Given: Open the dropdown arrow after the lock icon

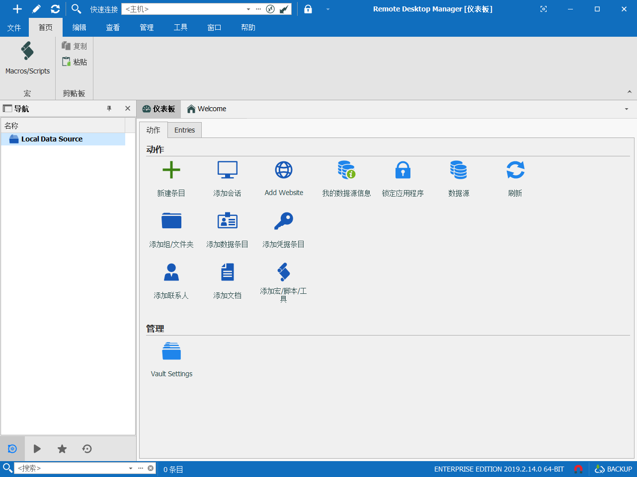Looking at the screenshot, I should (328, 9).
